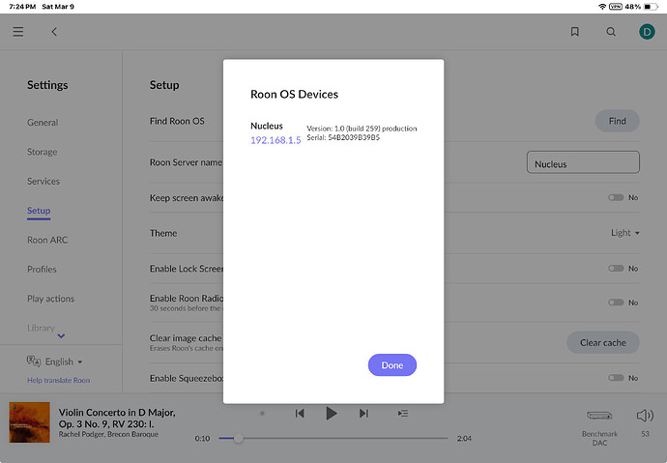Click the 0:10 elapsed time
667x463 pixels.
pos(202,438)
